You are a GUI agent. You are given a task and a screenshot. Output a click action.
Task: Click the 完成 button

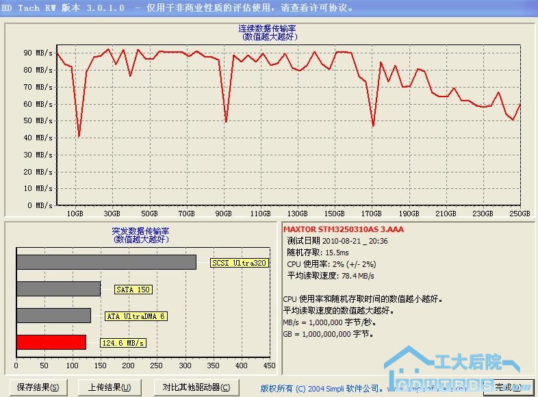tap(509, 387)
